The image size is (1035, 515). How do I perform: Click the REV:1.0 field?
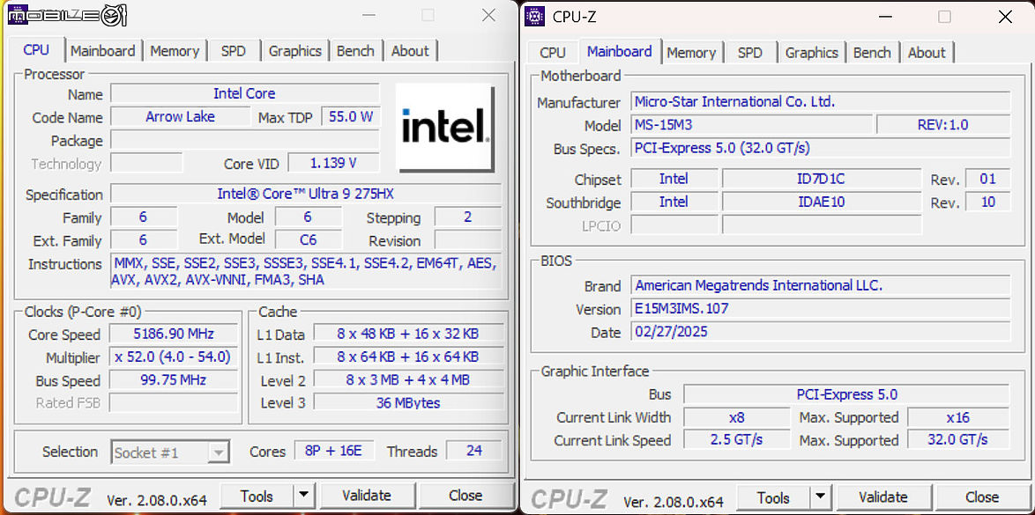[943, 125]
